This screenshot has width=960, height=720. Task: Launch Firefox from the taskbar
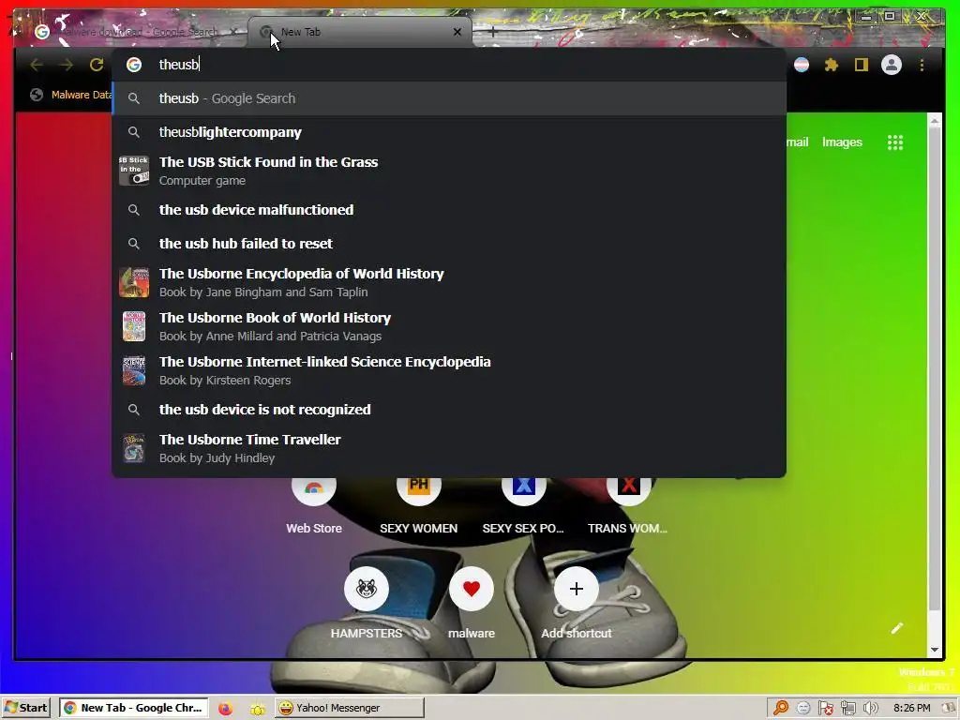pyautogui.click(x=225, y=709)
